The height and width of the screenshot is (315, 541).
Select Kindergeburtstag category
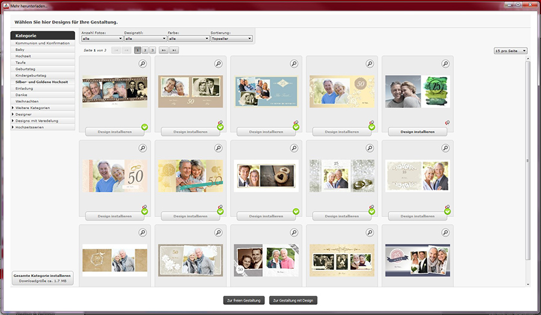43,76
